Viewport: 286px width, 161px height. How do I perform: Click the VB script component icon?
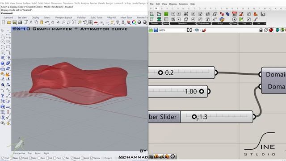pos(227,14)
